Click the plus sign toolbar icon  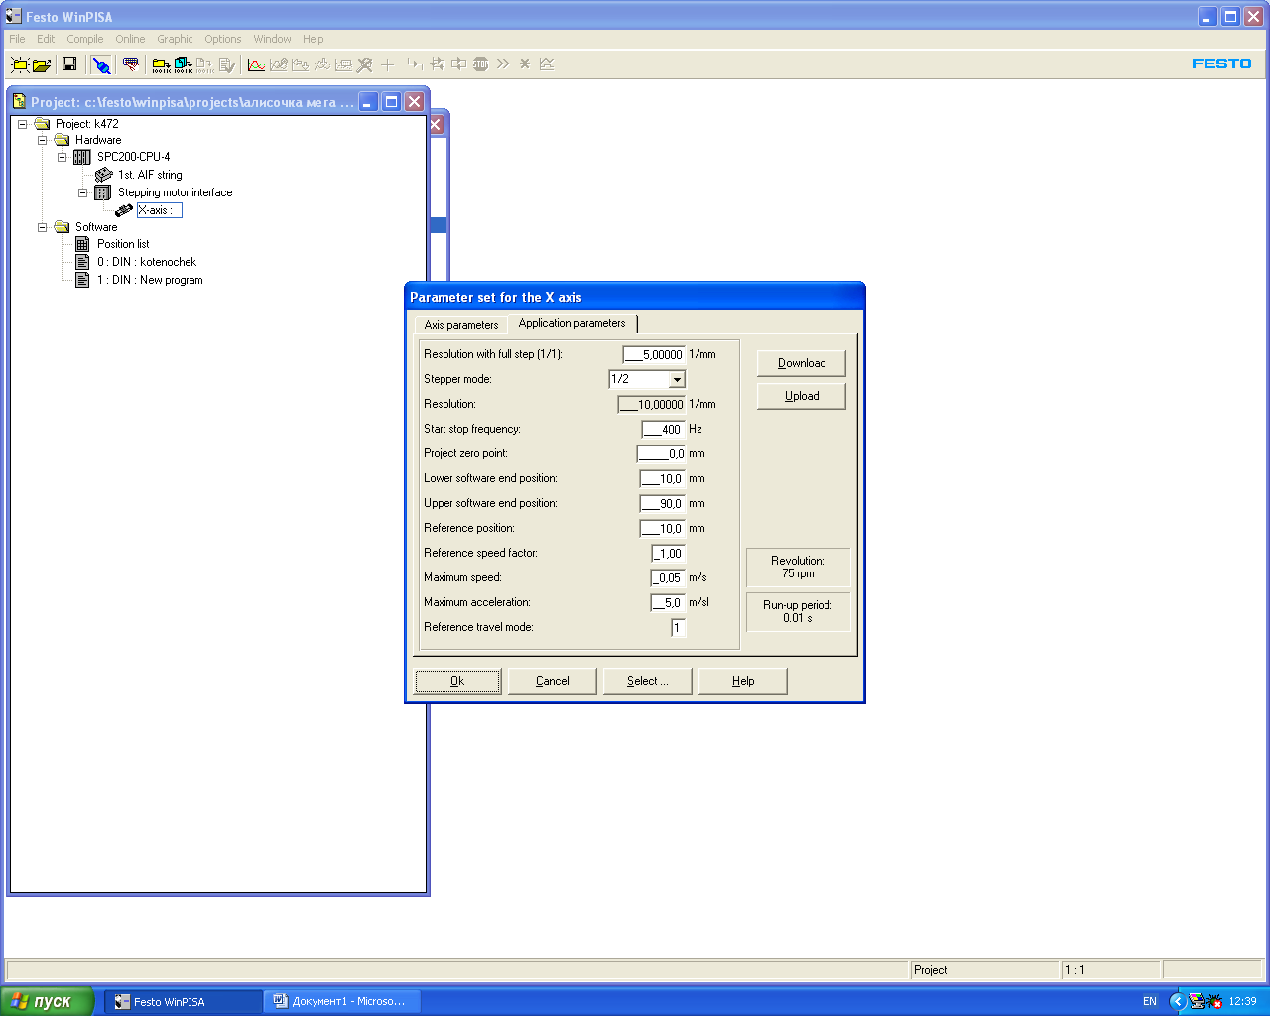(387, 64)
